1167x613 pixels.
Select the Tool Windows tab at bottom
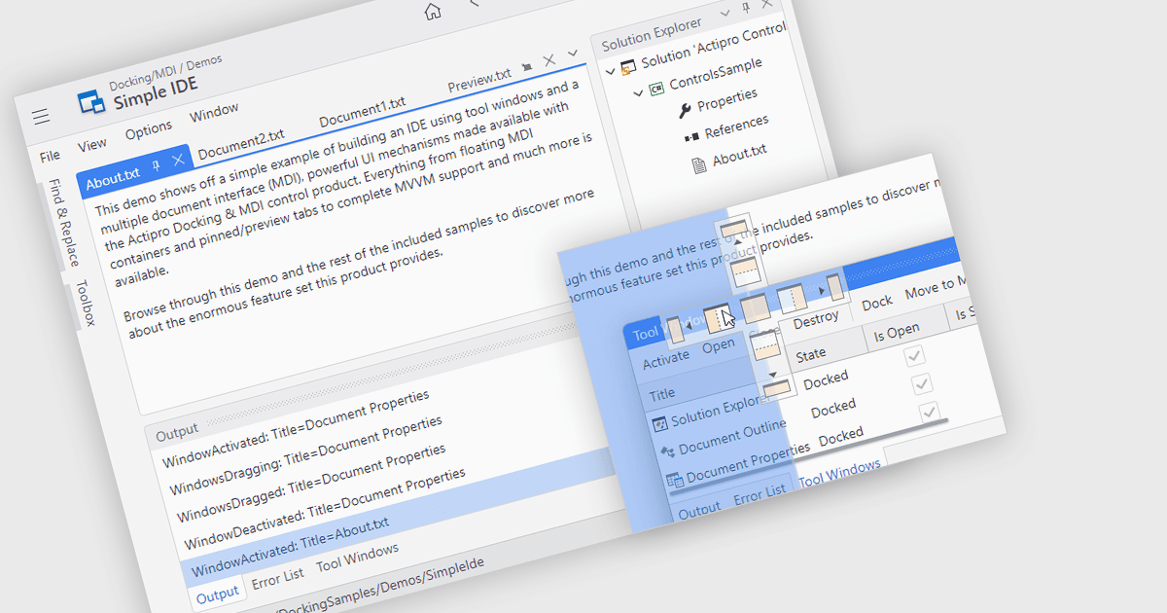[357, 557]
